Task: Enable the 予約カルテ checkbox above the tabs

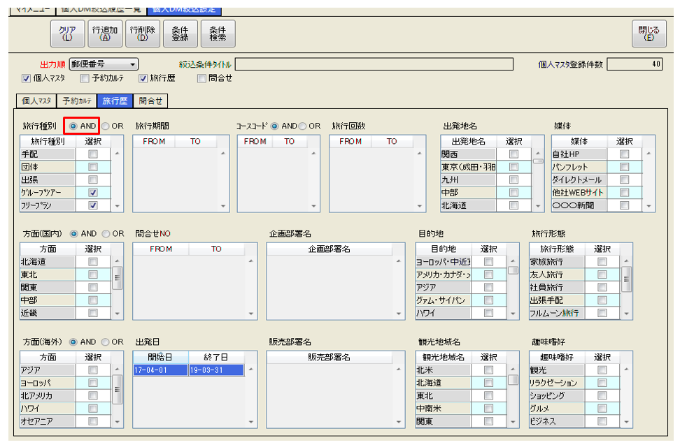Action: [85, 78]
